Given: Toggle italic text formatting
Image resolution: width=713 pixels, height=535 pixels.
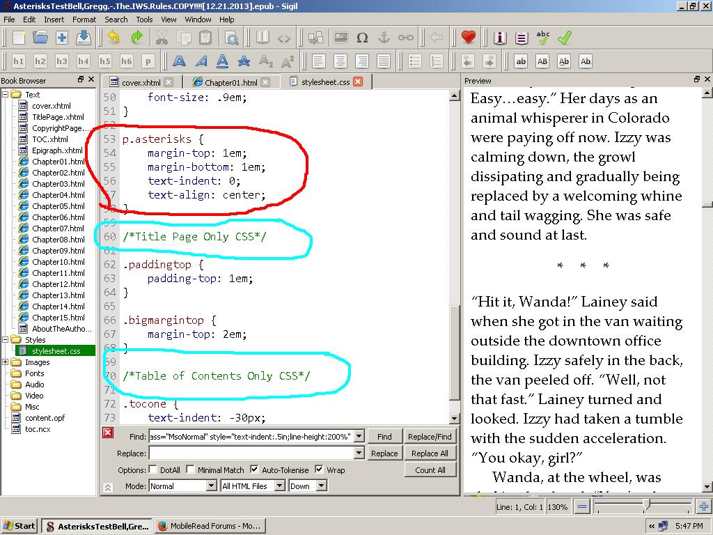Looking at the screenshot, I should 201,61.
